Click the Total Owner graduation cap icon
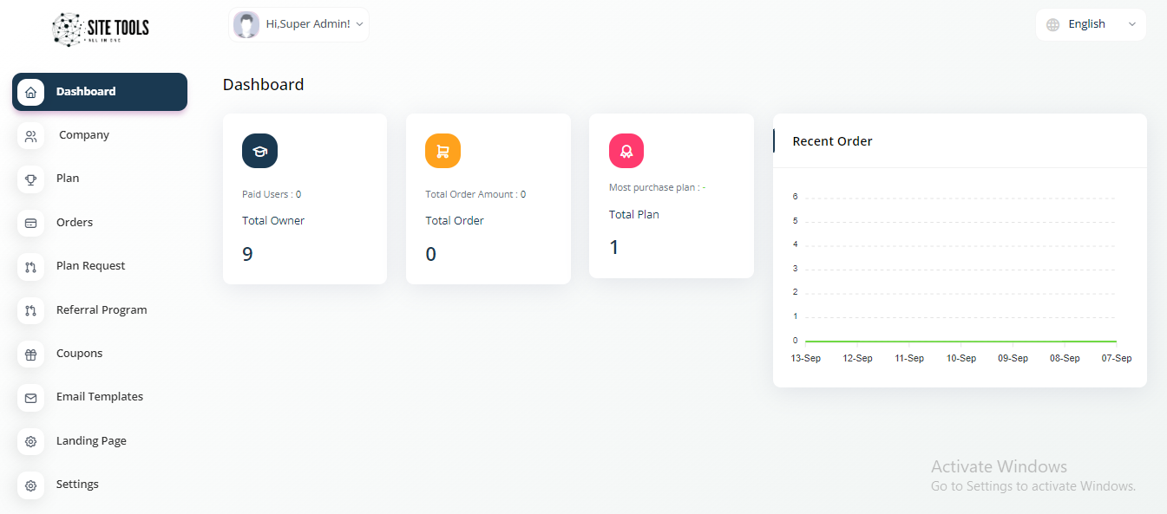 (x=259, y=151)
